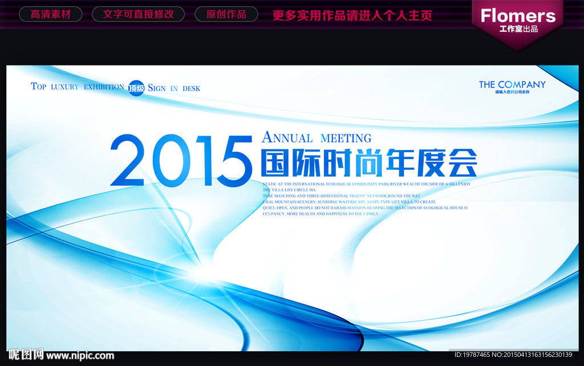Click the 'Annual Meeting' heading
The image size is (584, 366).
tap(317, 137)
